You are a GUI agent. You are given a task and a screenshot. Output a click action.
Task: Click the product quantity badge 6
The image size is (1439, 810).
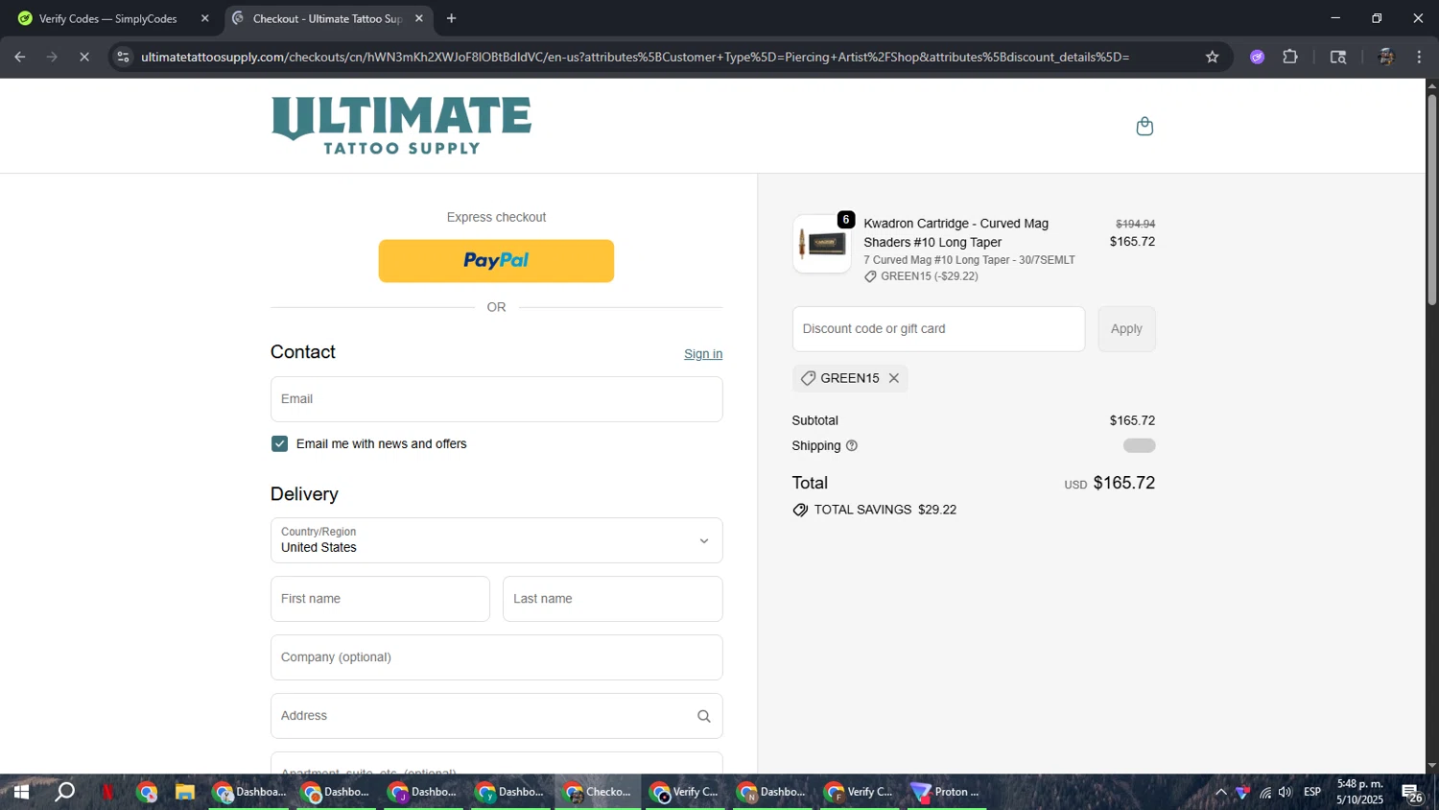point(845,220)
